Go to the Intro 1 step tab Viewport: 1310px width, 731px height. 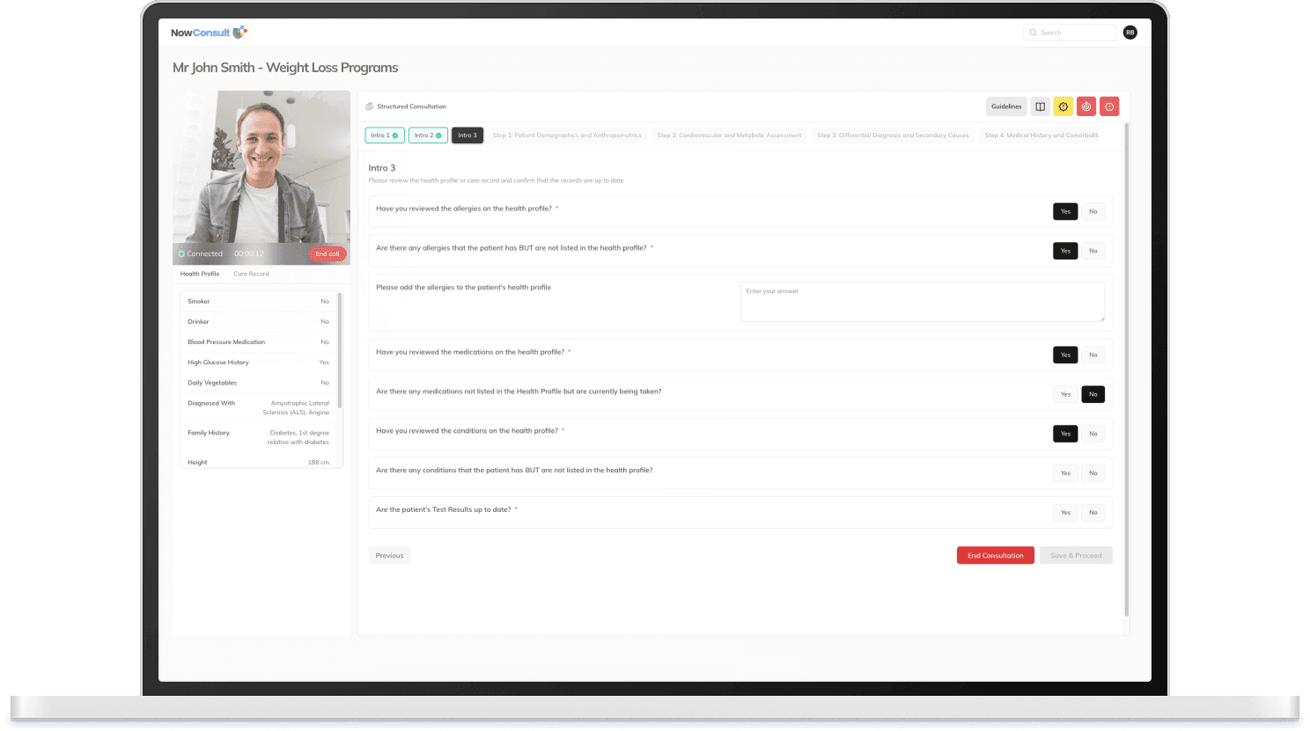click(x=385, y=135)
